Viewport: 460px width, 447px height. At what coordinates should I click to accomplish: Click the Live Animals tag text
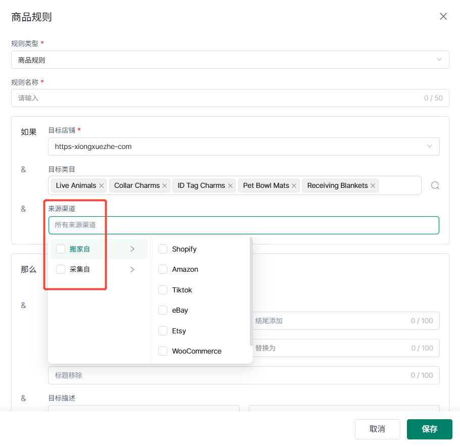click(x=76, y=185)
